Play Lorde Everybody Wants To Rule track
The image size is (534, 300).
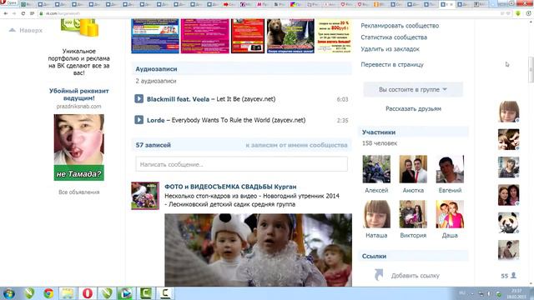[x=139, y=120]
